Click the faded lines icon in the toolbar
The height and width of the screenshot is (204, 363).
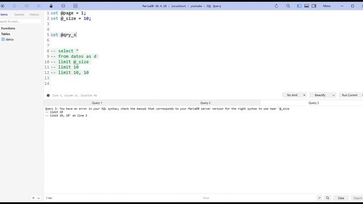click(x=39, y=6)
